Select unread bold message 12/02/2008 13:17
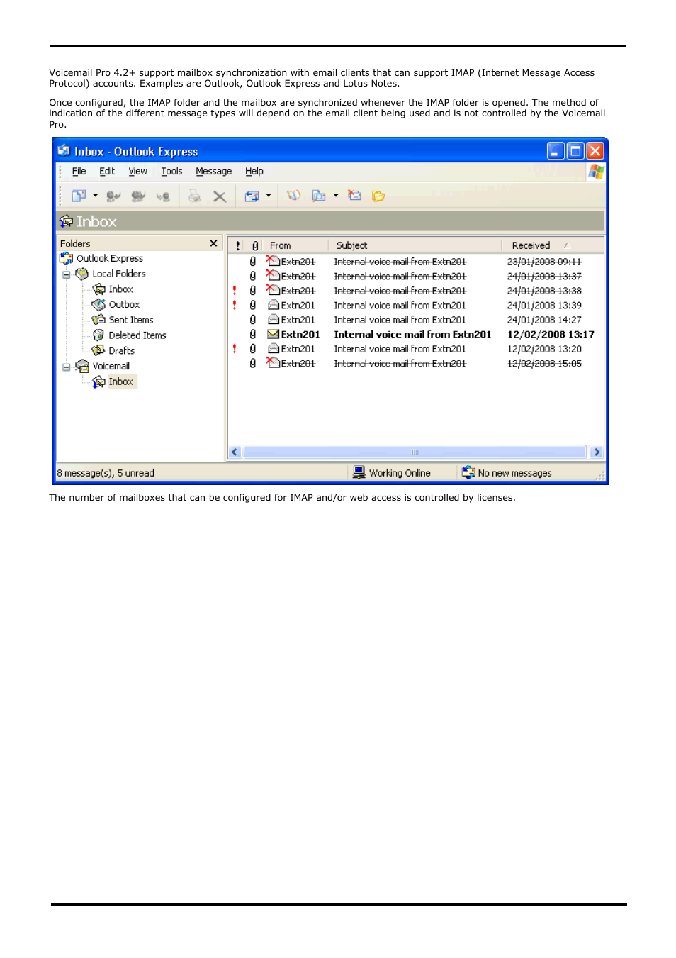Screen dimensions: 676x958 coord(417,335)
